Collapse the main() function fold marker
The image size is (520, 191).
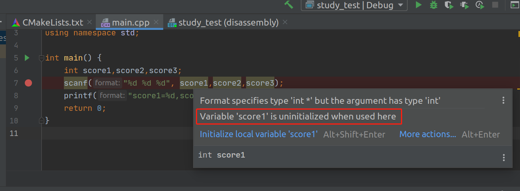coord(41,58)
